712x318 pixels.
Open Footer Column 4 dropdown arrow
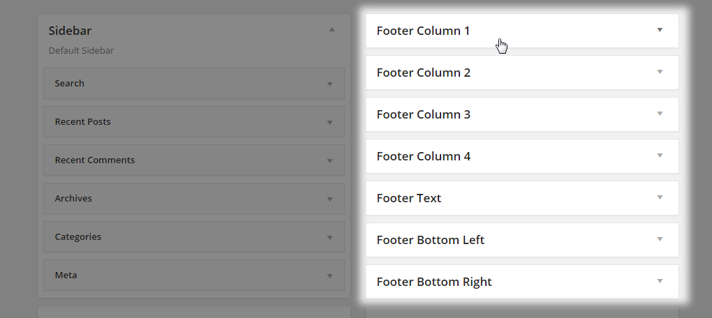coord(660,156)
